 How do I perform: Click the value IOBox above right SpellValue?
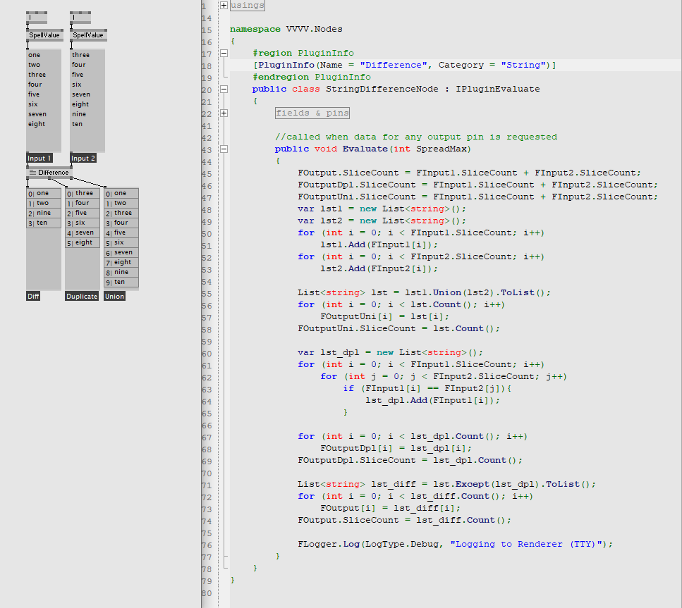point(80,18)
